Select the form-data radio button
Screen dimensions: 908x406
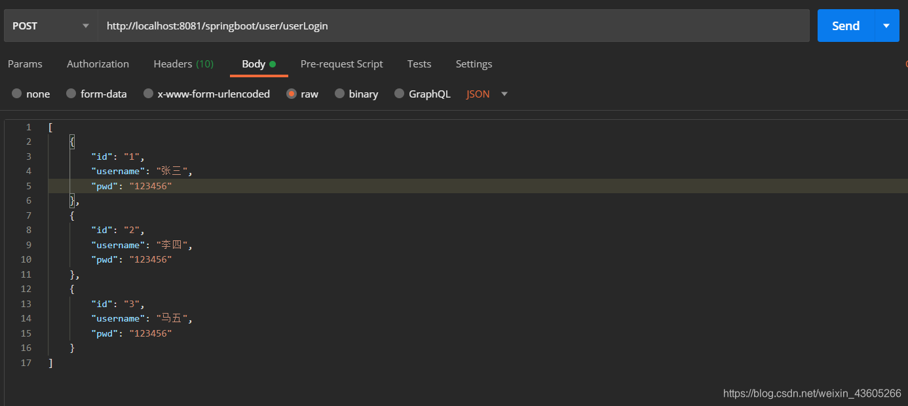click(71, 94)
